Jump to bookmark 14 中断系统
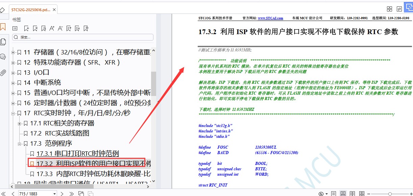This screenshot has height=196, width=413. pyautogui.click(x=42, y=83)
